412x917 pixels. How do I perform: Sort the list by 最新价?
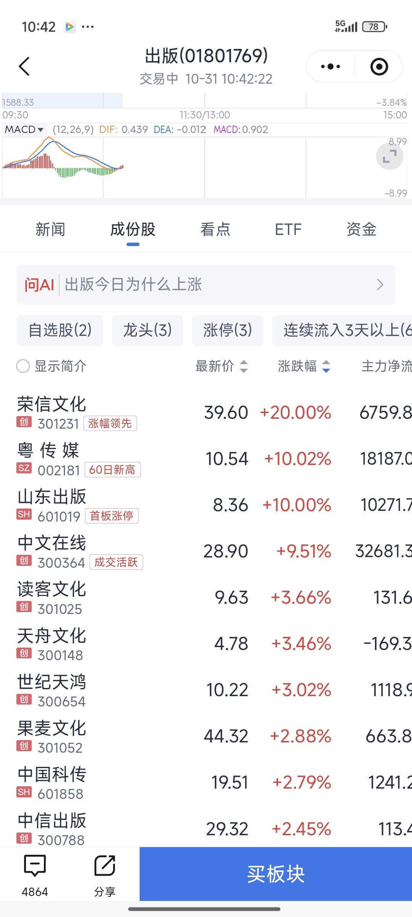[221, 366]
